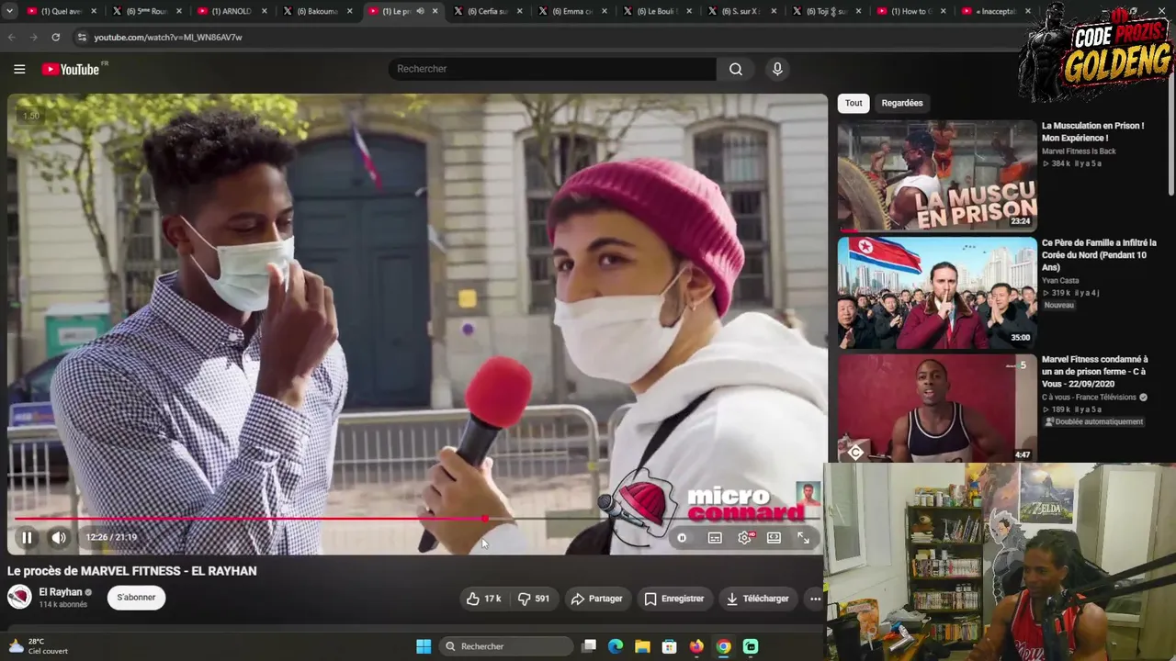Open the green streaming app on the taskbar
The image size is (1176, 661).
pos(751,646)
